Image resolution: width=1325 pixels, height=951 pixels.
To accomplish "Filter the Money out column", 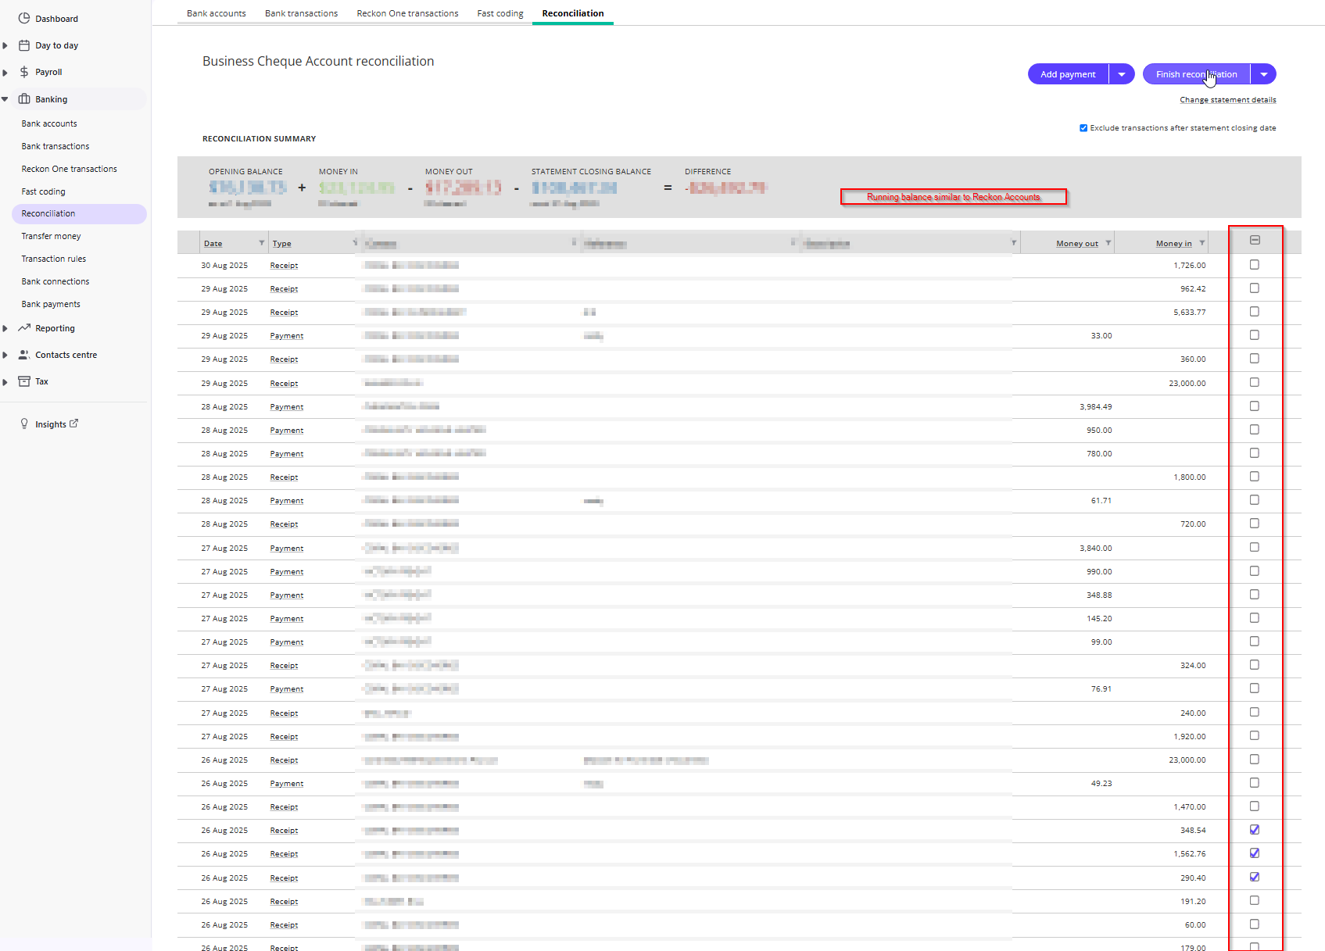I will pos(1108,243).
